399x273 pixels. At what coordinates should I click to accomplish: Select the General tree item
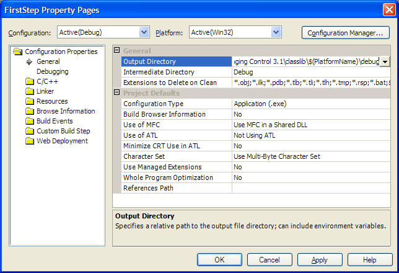pyautogui.click(x=48, y=61)
